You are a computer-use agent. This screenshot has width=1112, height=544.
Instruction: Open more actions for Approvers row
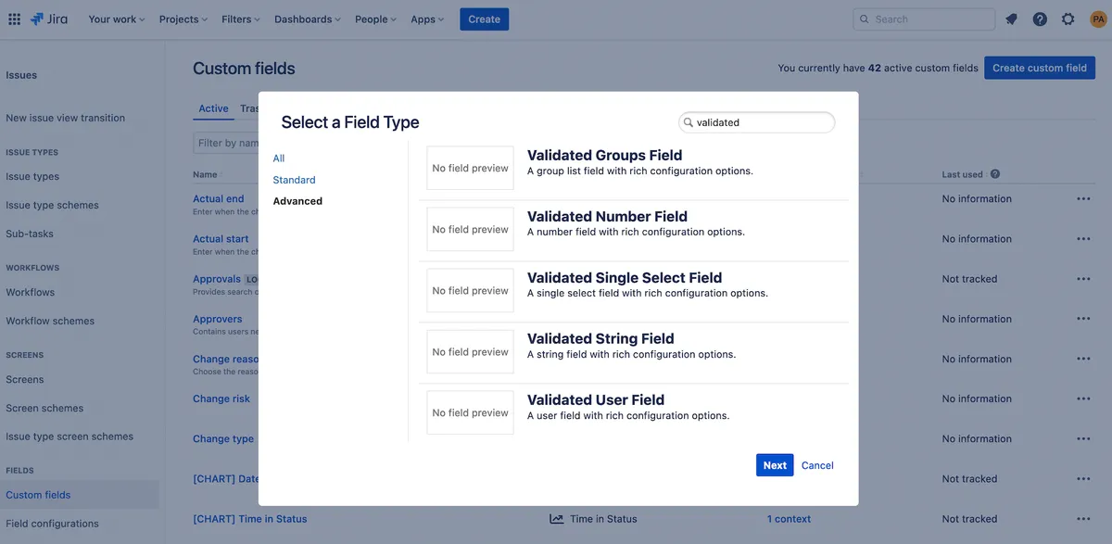[x=1083, y=319]
